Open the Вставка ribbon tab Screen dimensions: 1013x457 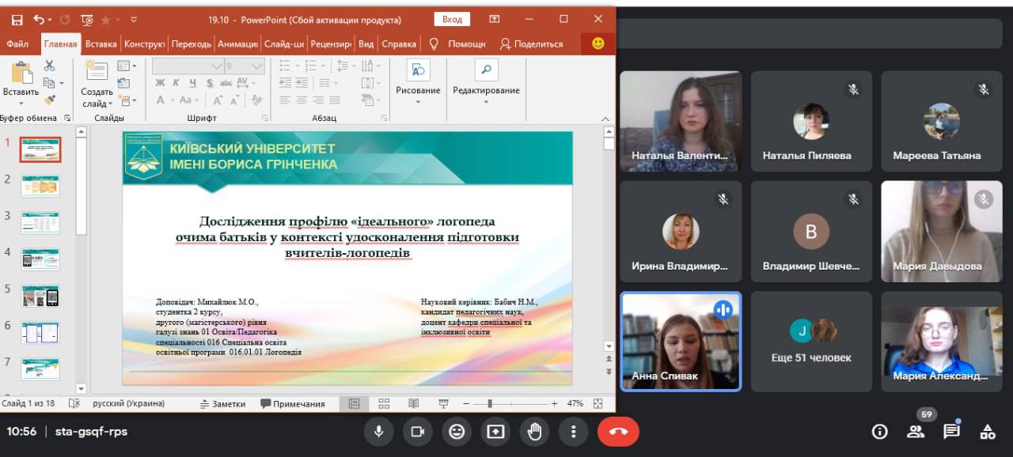[x=101, y=44]
